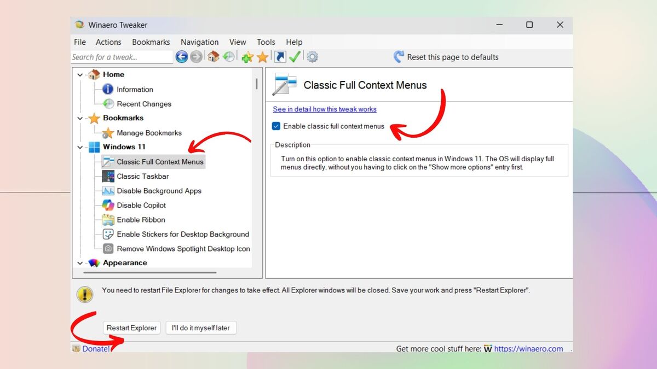This screenshot has height=369, width=657.
Task: Open the View menu
Action: 238,42
